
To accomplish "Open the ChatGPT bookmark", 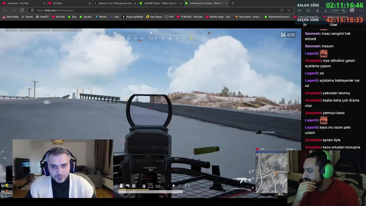I will click(x=42, y=17).
